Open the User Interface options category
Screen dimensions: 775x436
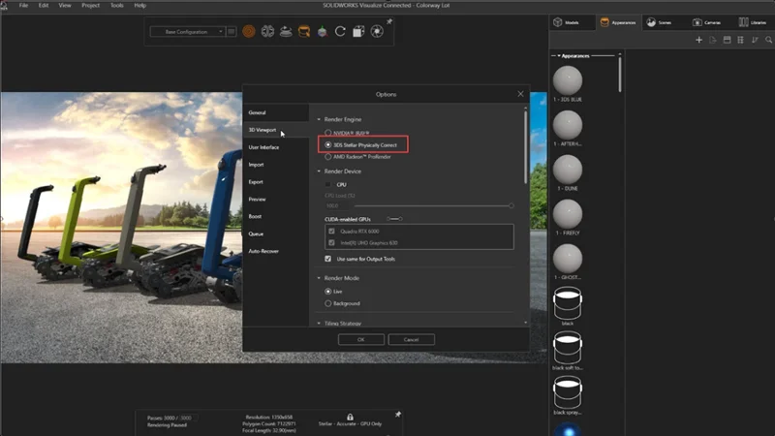tap(263, 147)
